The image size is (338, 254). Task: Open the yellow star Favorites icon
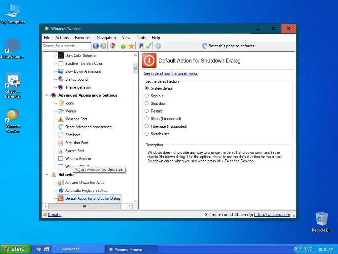click(x=131, y=46)
